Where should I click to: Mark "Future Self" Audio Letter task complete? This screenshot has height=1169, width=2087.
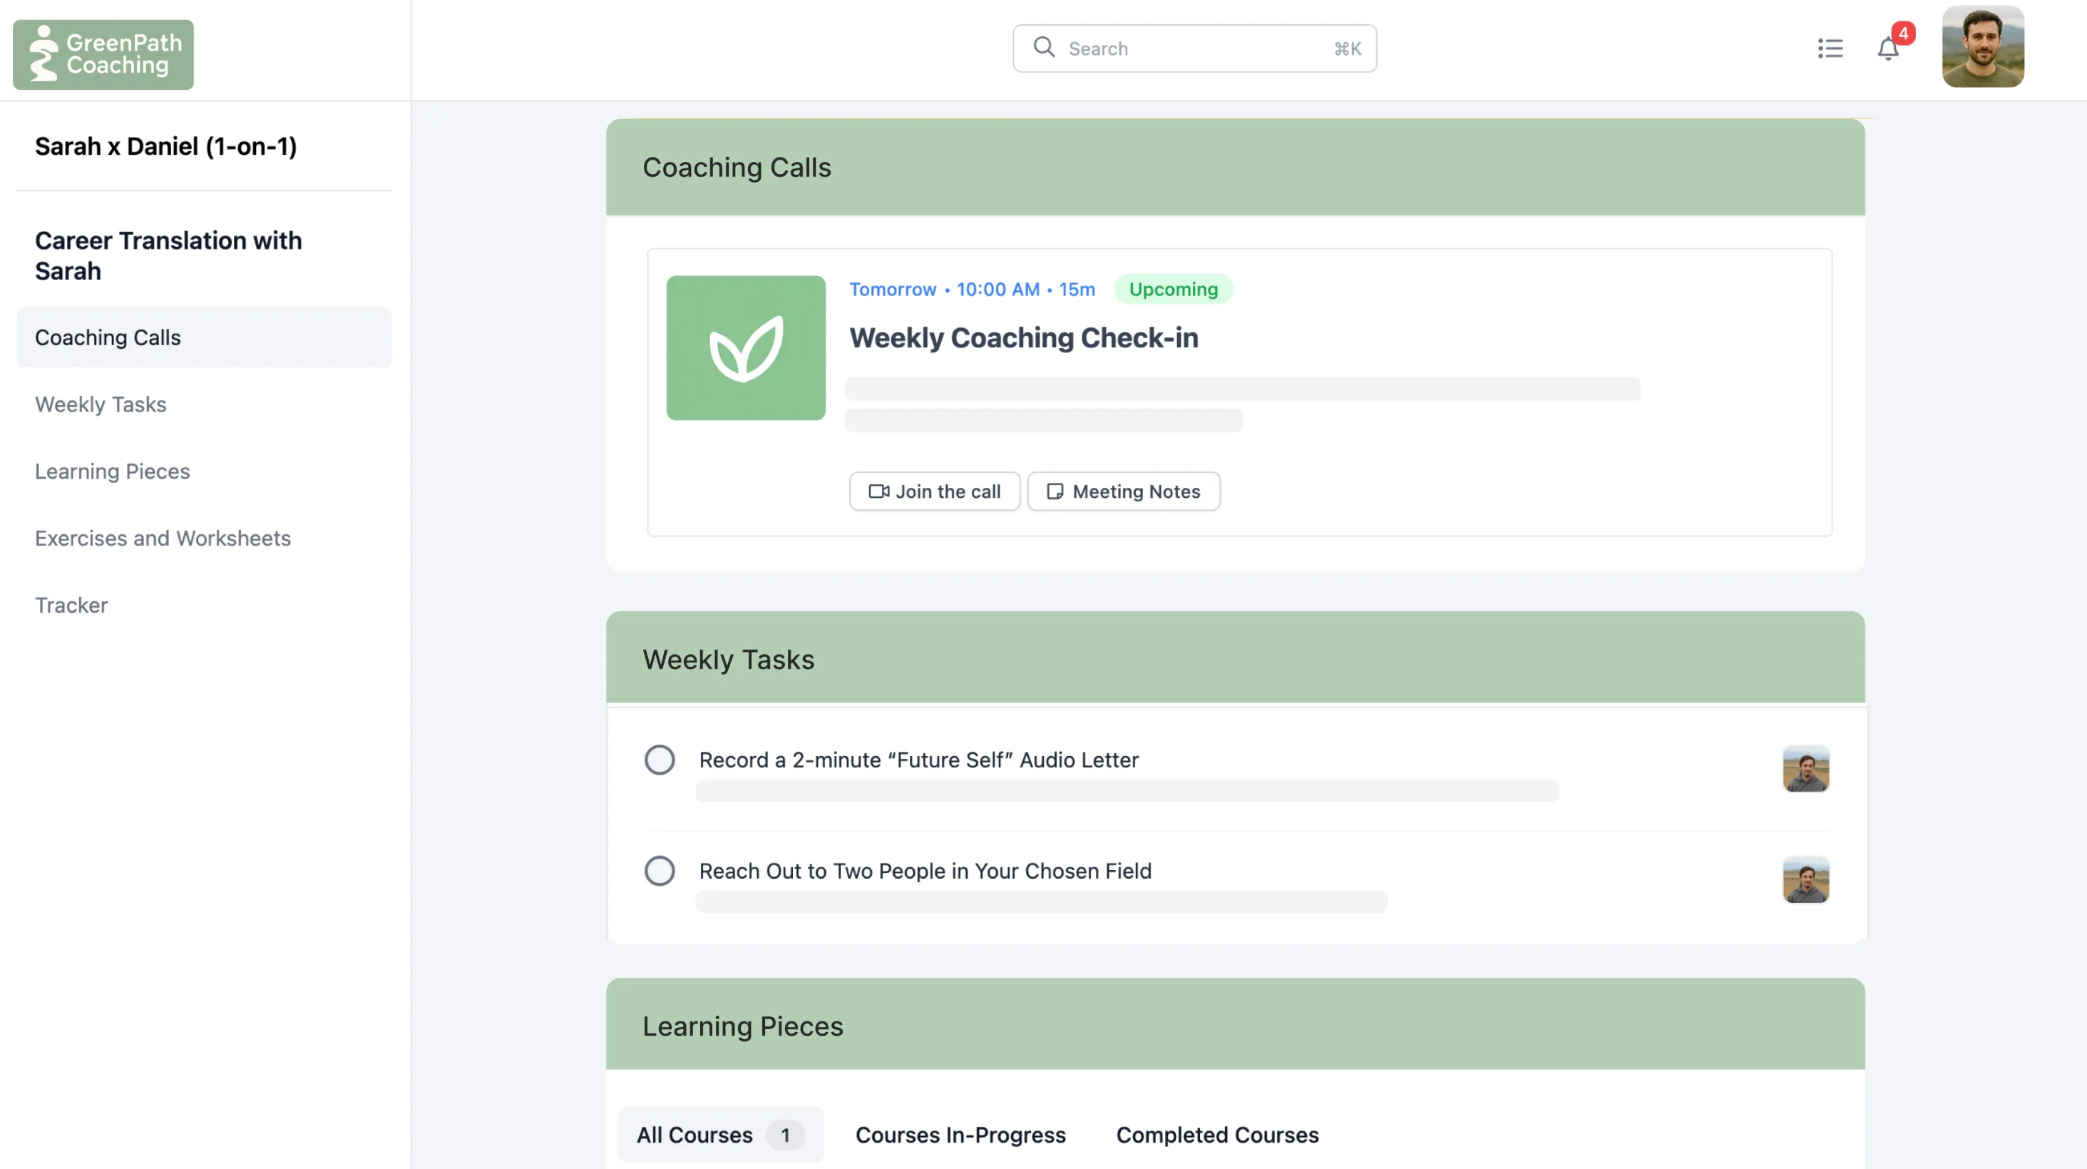click(660, 760)
